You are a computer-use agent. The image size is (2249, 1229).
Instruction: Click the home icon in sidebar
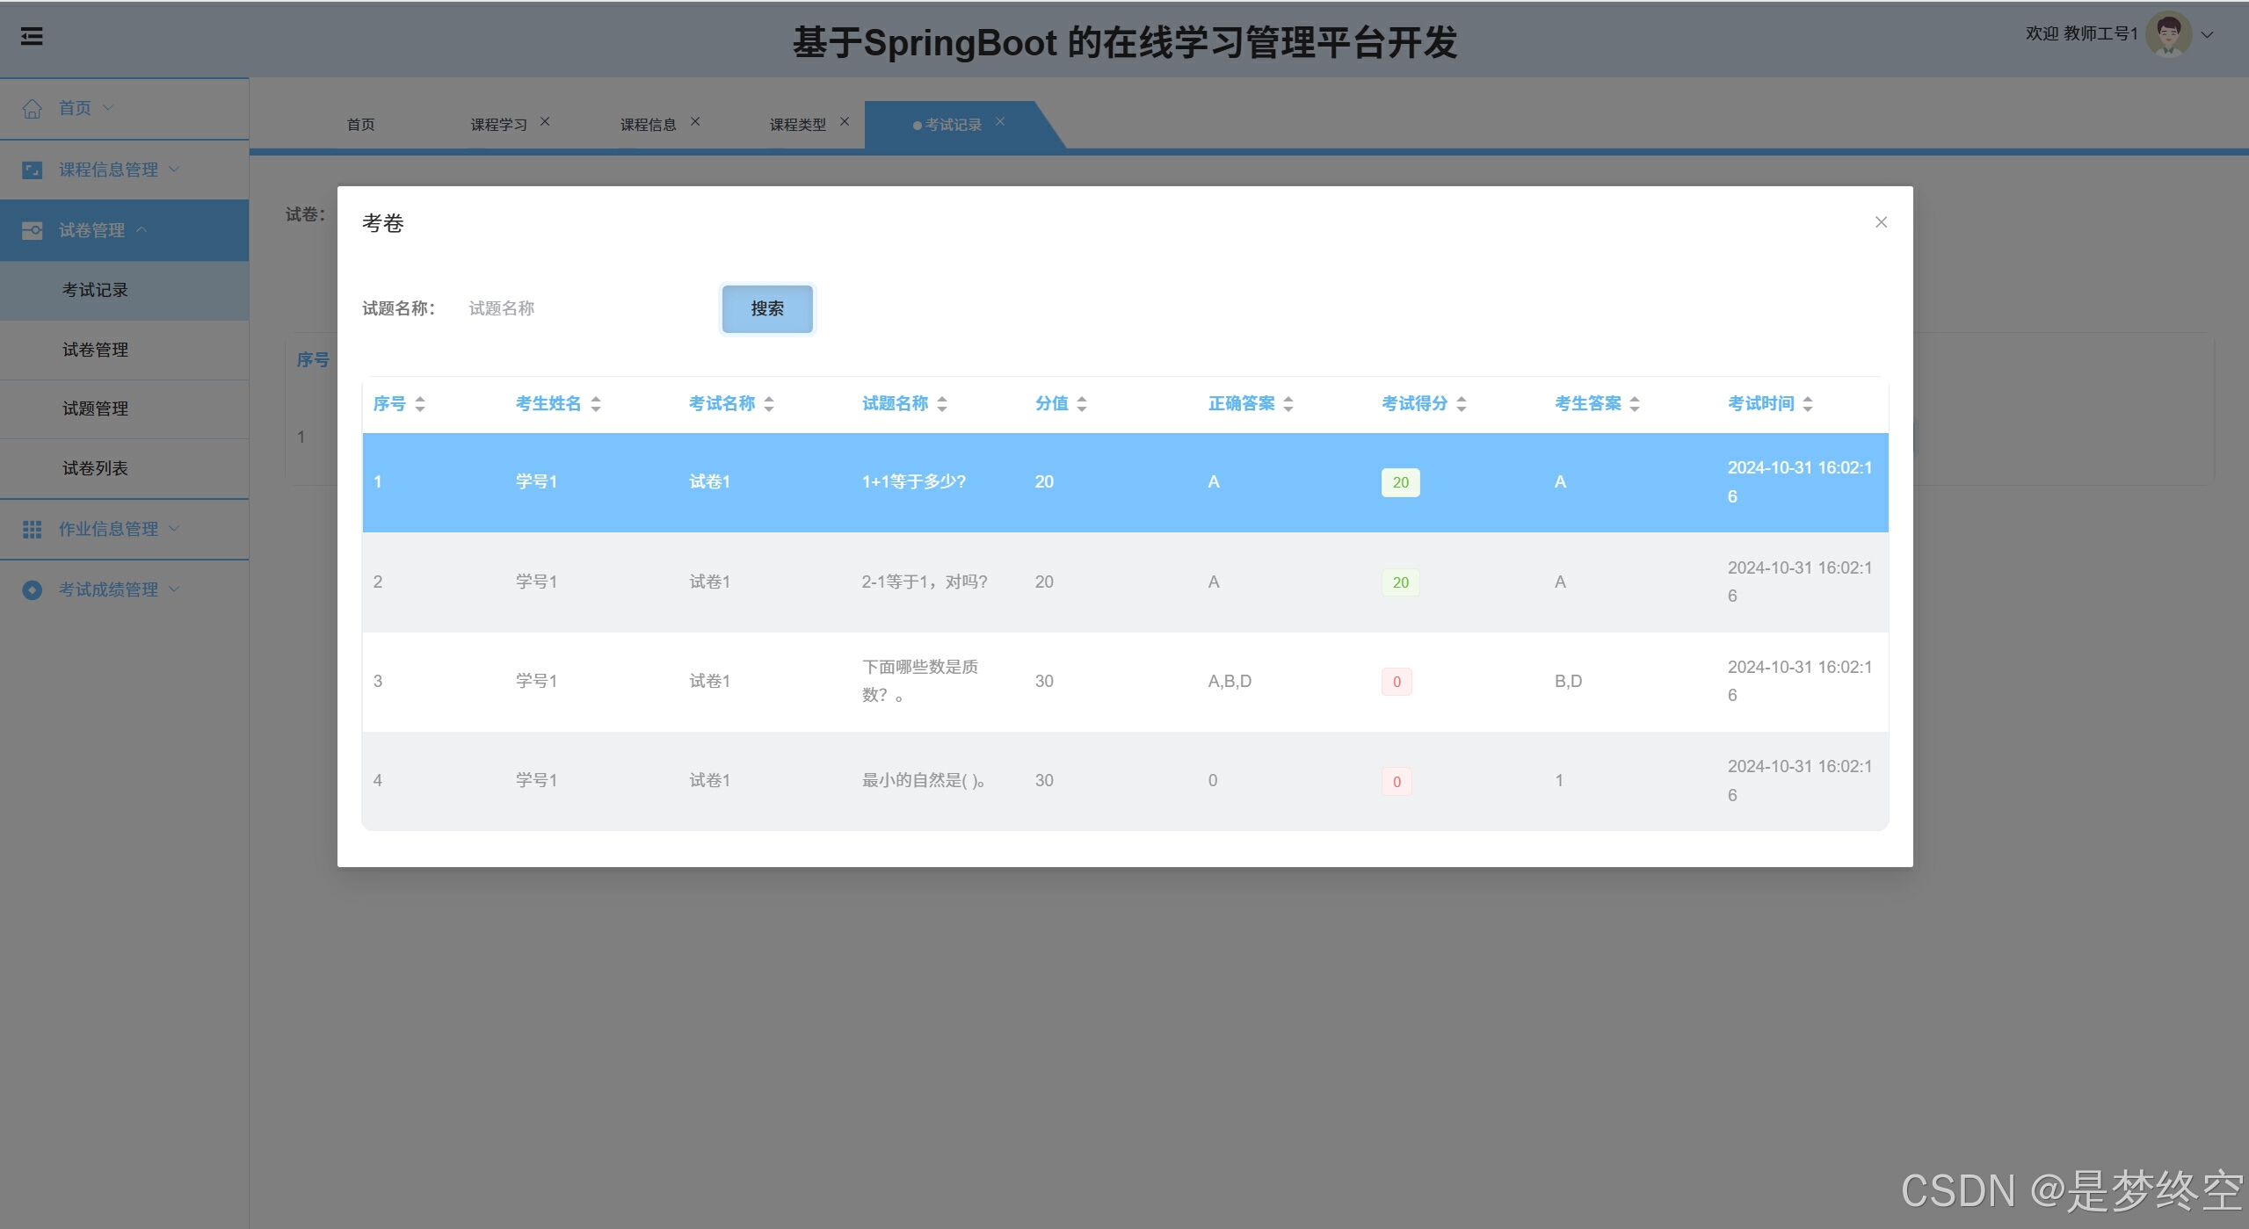click(x=32, y=108)
